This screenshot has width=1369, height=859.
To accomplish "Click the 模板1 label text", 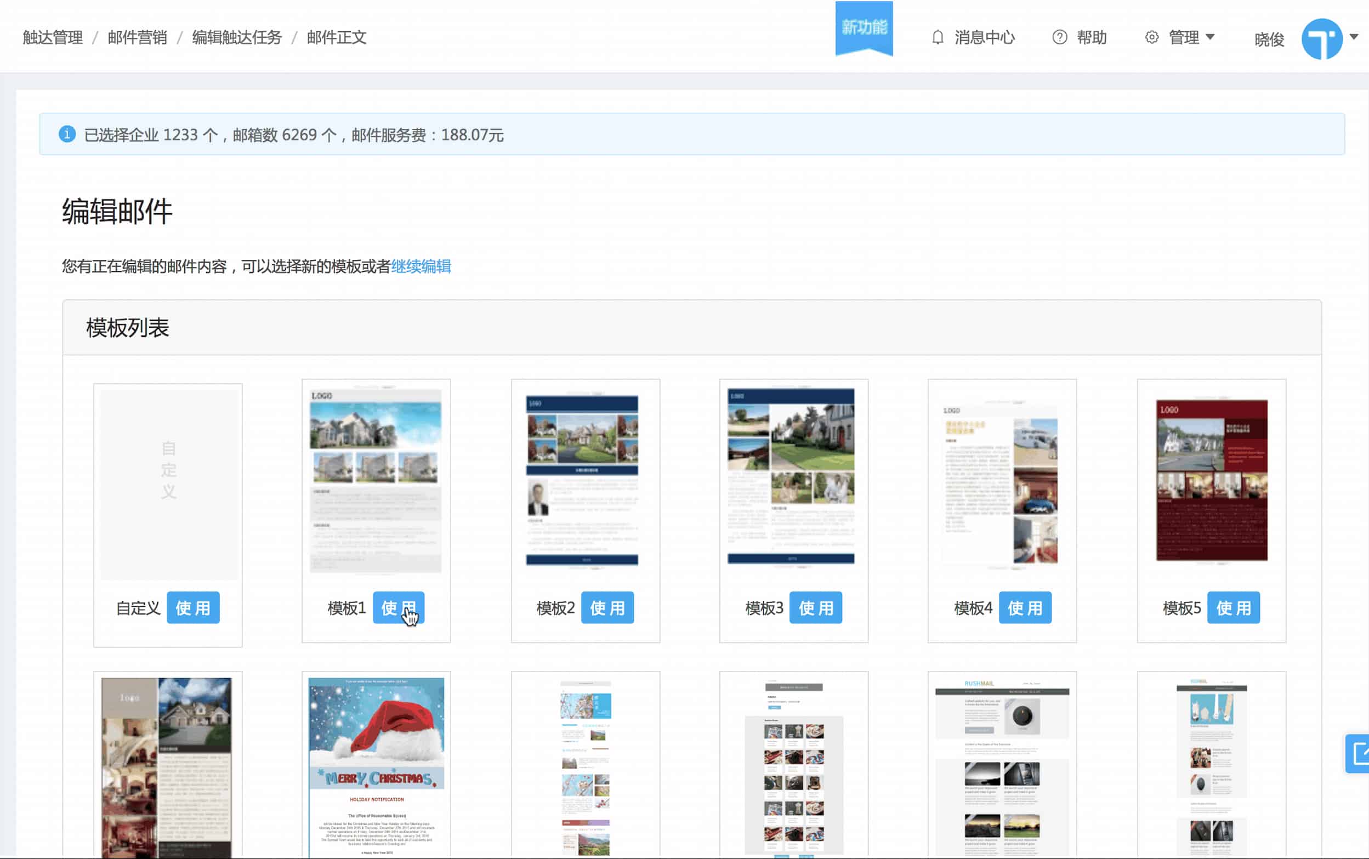I will tap(346, 608).
